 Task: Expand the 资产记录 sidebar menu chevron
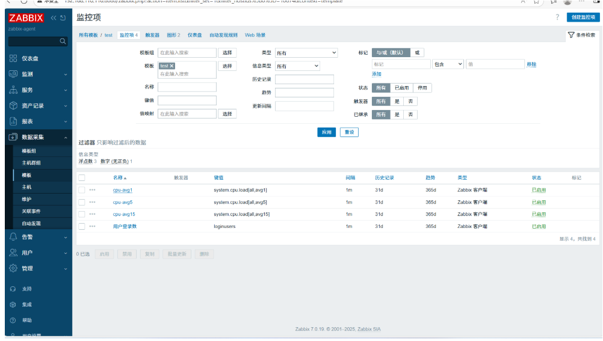click(x=66, y=106)
